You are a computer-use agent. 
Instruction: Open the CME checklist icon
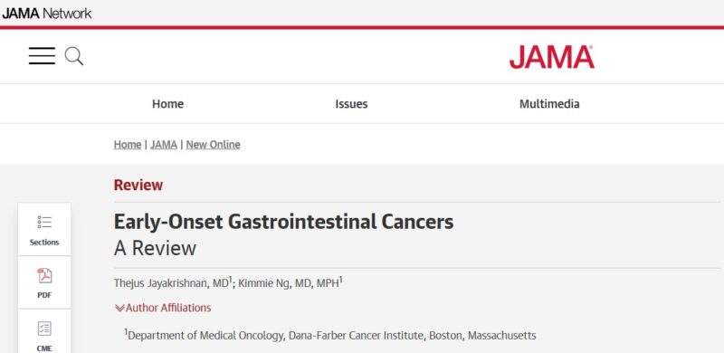click(44, 329)
